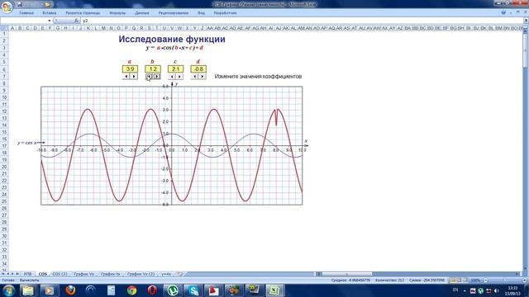Open the Главная ribbon tab

26,13
